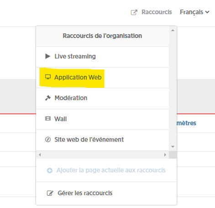
Task: Click the horizontal scrollbar right arrow
Action: tap(165, 155)
